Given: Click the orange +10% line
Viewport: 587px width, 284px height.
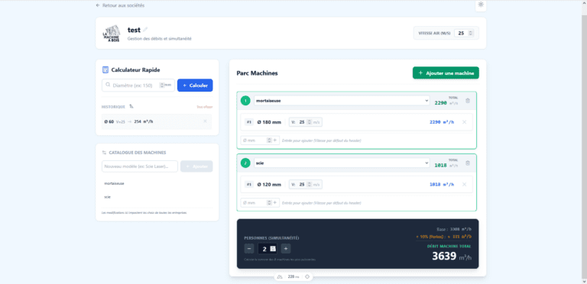Looking at the screenshot, I should (x=443, y=237).
